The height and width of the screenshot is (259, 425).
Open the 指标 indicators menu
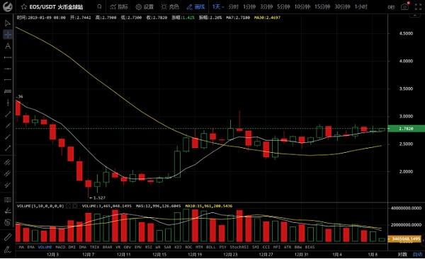pos(119,7)
